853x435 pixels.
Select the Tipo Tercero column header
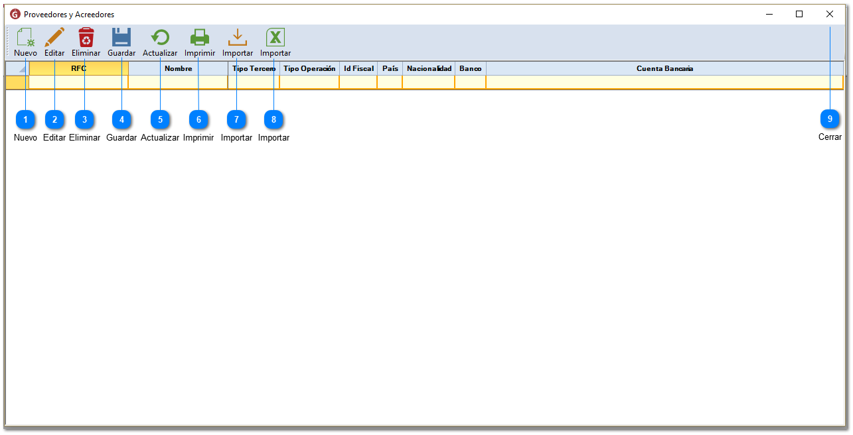[254, 68]
